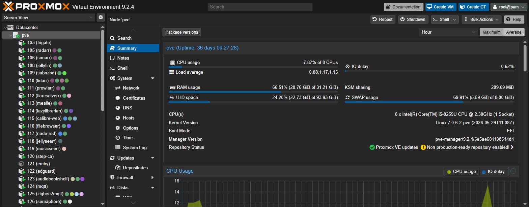Open the node Search panel

pos(133,38)
